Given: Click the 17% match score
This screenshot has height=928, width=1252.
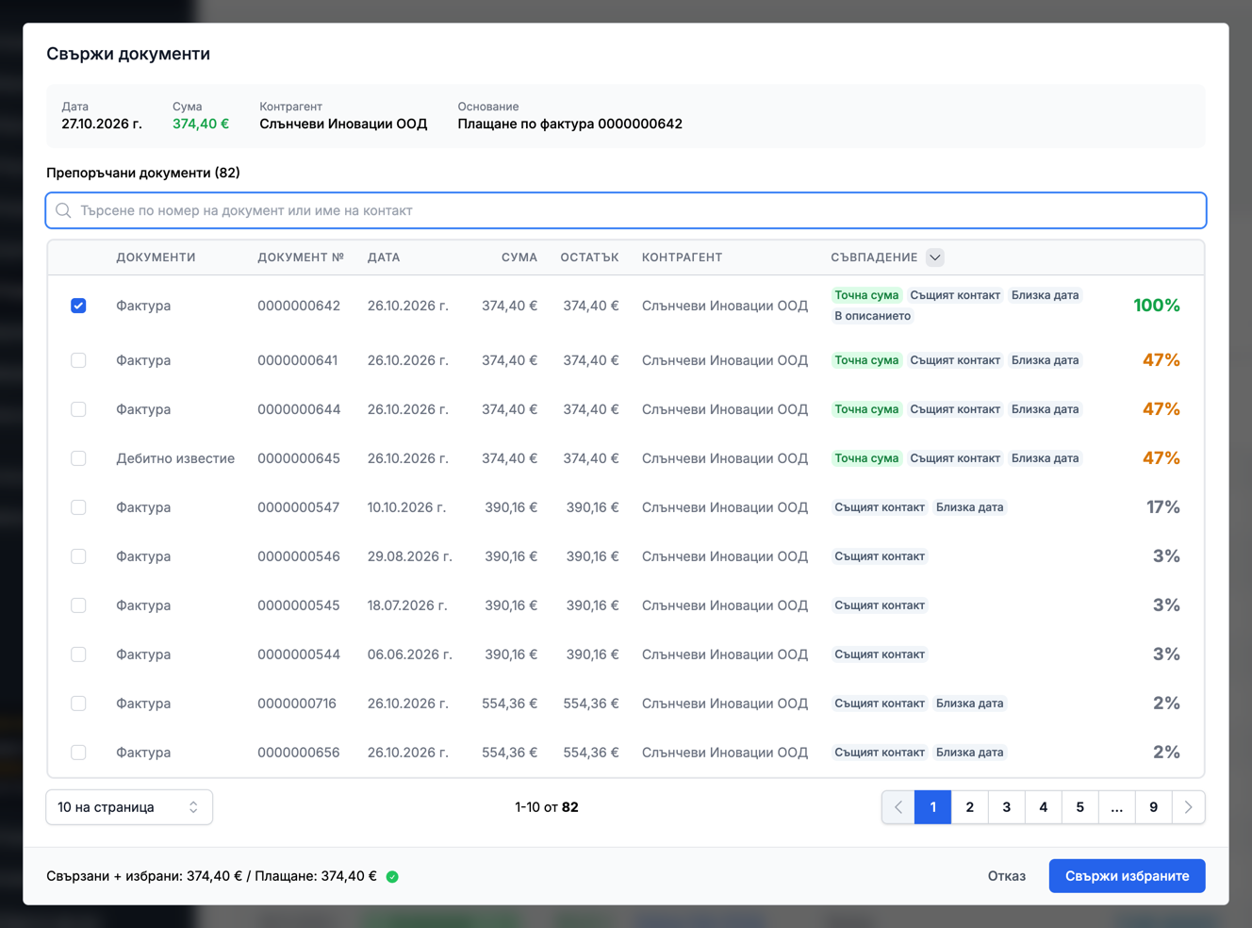Looking at the screenshot, I should (1162, 507).
